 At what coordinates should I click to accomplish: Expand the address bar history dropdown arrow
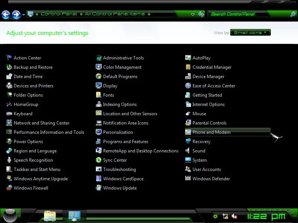[x=193, y=14]
